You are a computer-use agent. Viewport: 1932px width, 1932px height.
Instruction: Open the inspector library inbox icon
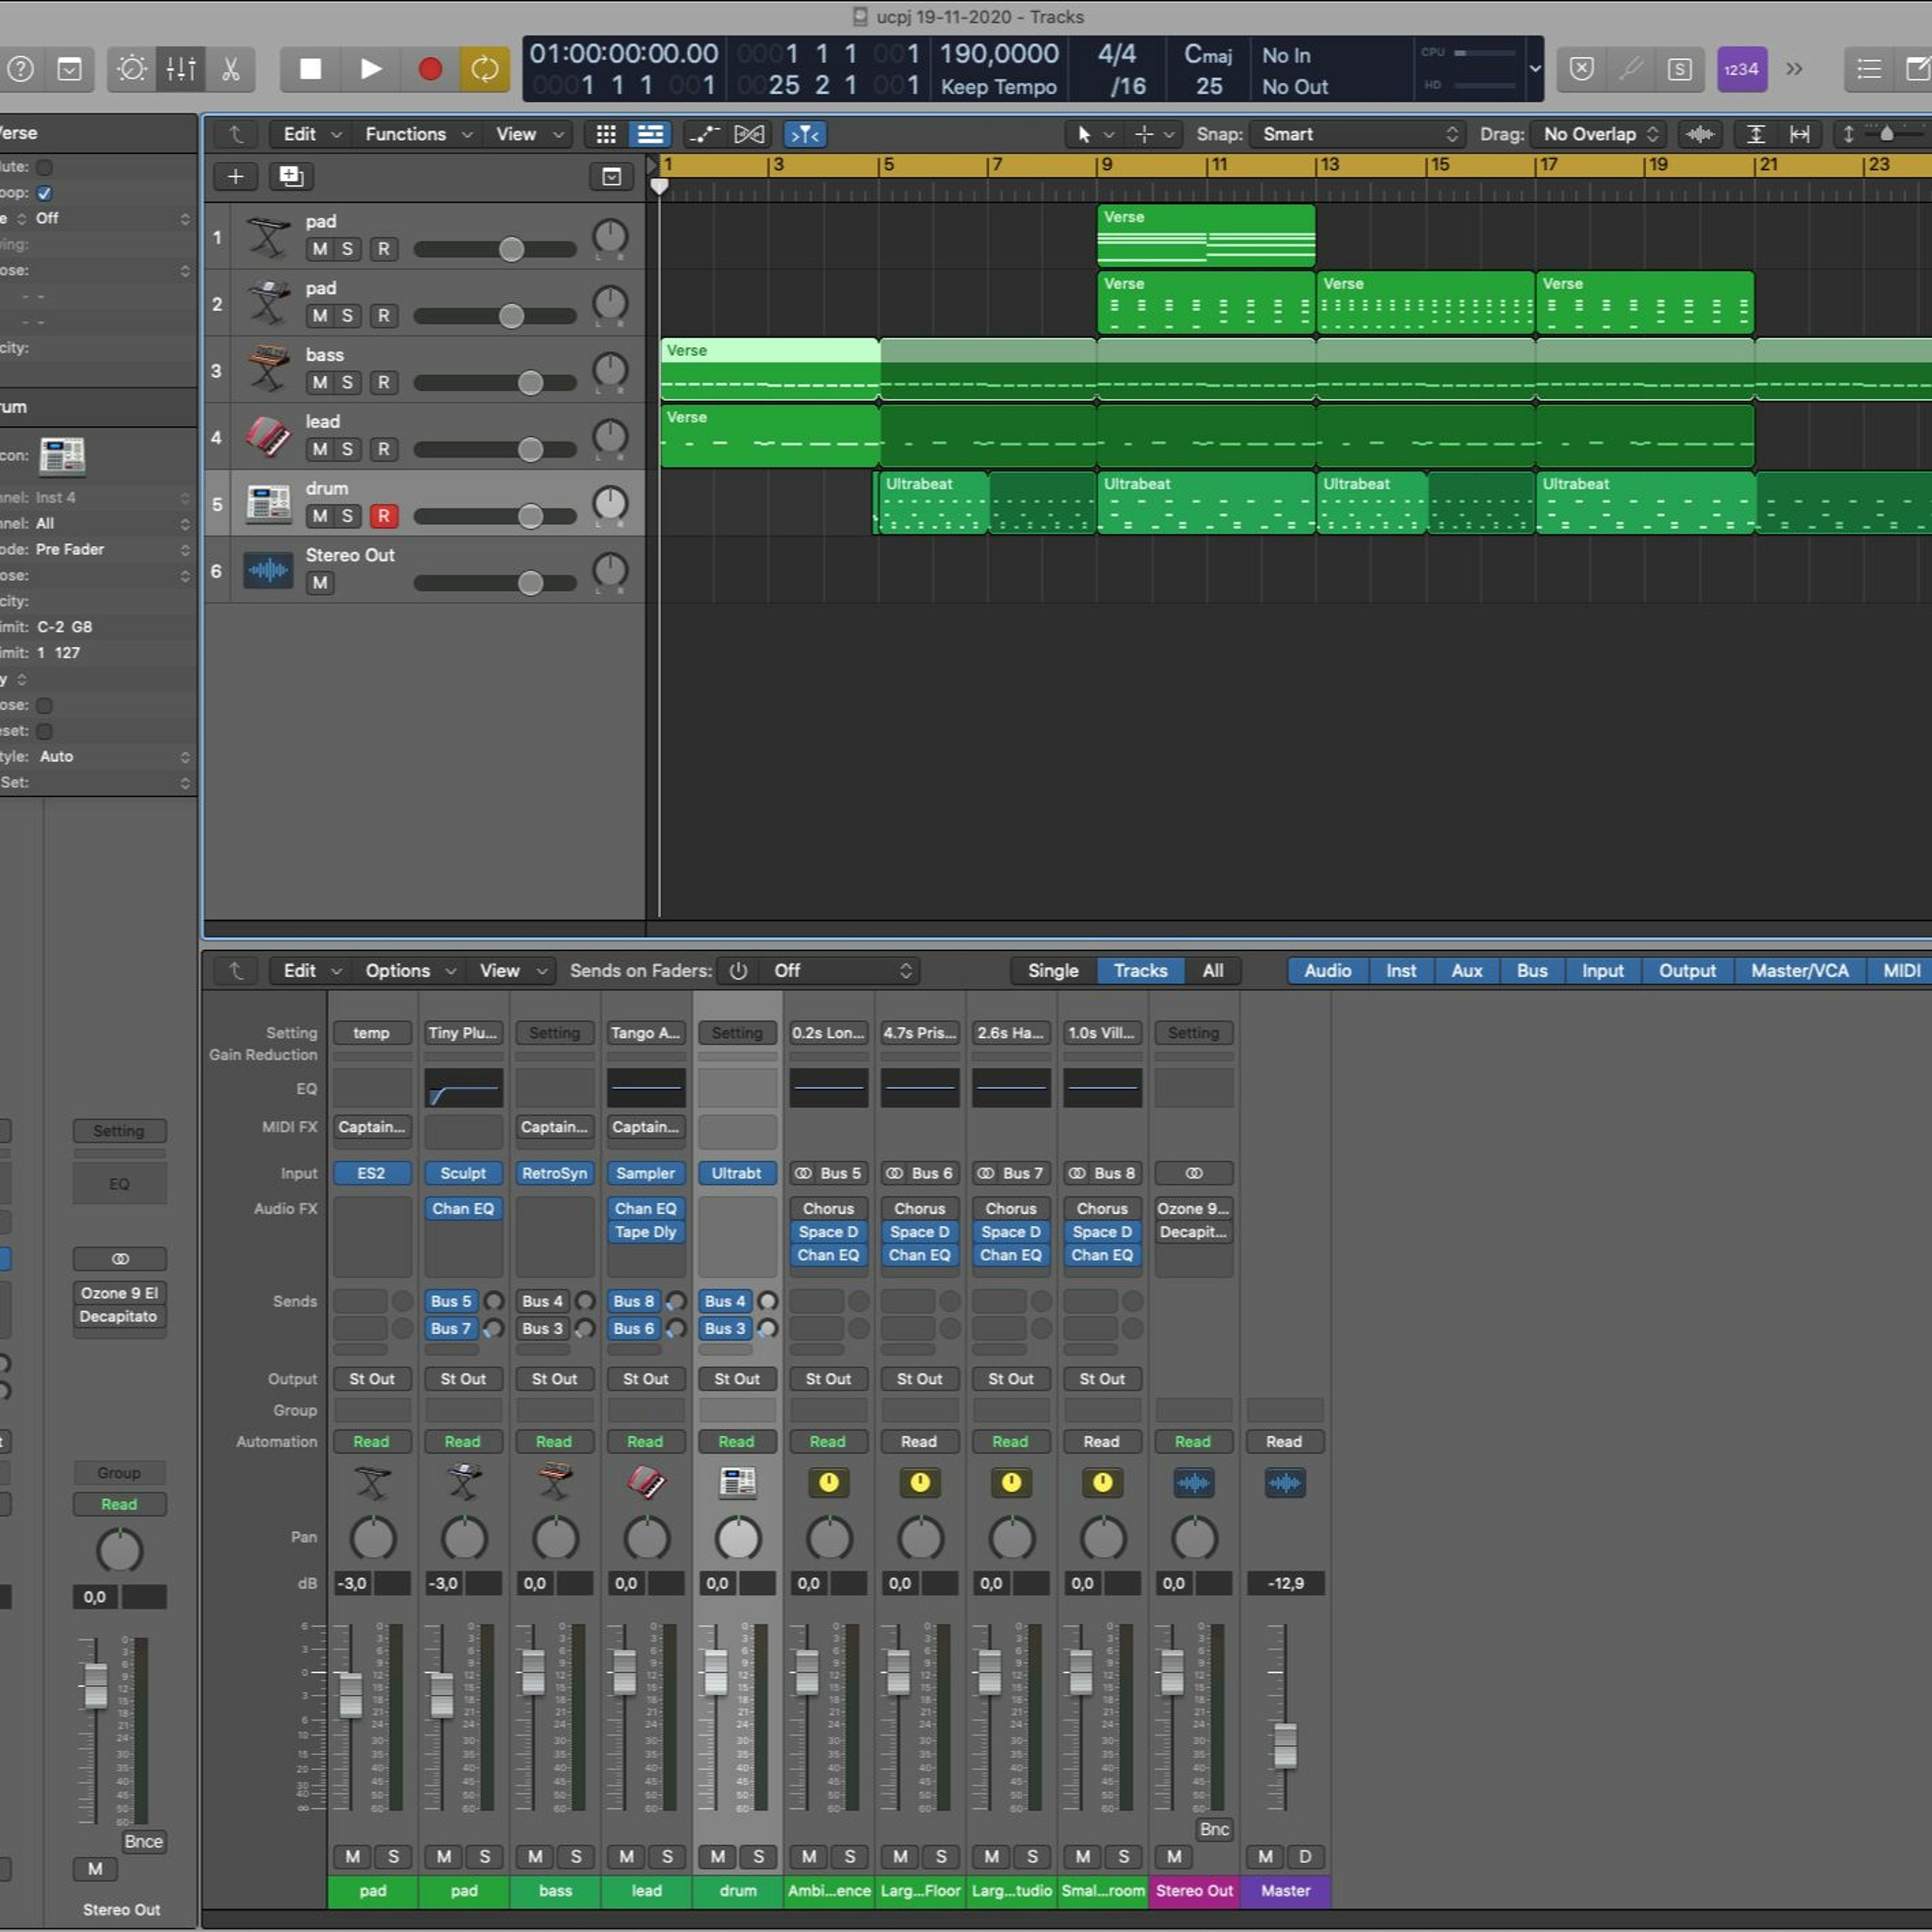tap(69, 69)
